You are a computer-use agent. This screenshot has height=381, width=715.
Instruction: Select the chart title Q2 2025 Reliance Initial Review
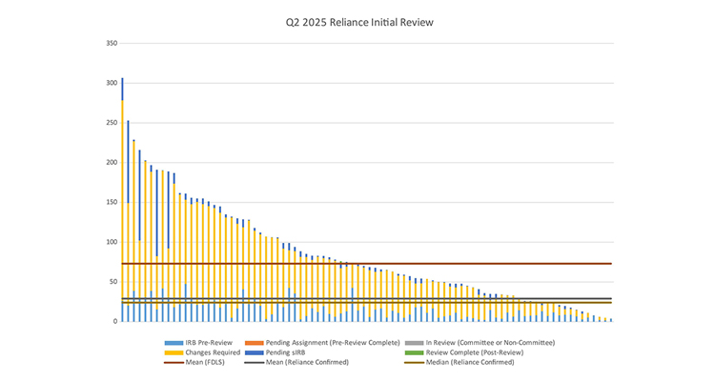(x=357, y=21)
